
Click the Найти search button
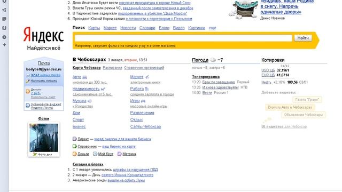(x=303, y=38)
